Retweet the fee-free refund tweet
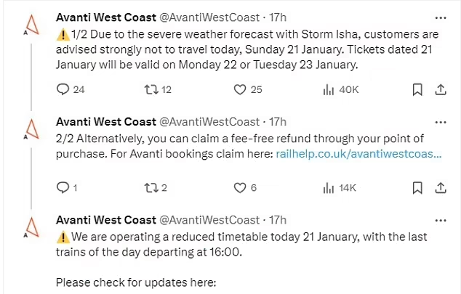The height and width of the screenshot is (294, 461). point(151,188)
